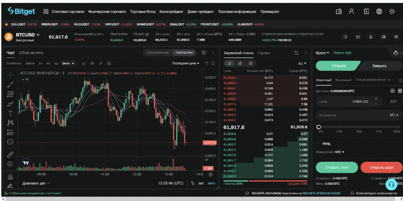The width and height of the screenshot is (403, 201).
Task: Select the ruler measure tool
Action: 10,155
